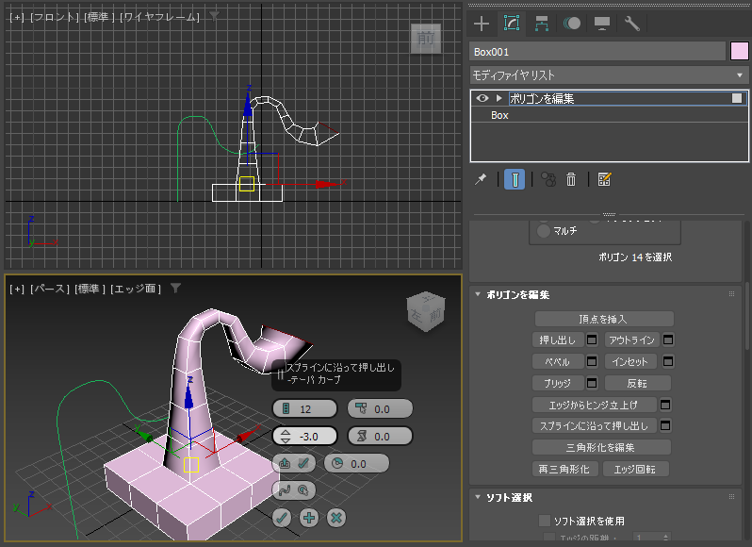
Task: Click the Box001 object name field
Action: [597, 52]
